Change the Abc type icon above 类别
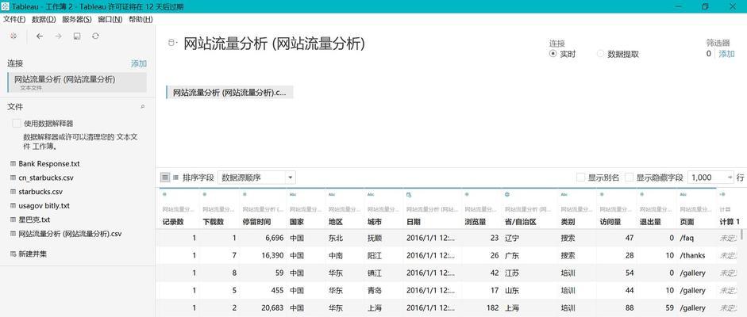Screen dimensions: 747x317 pyautogui.click(x=564, y=194)
